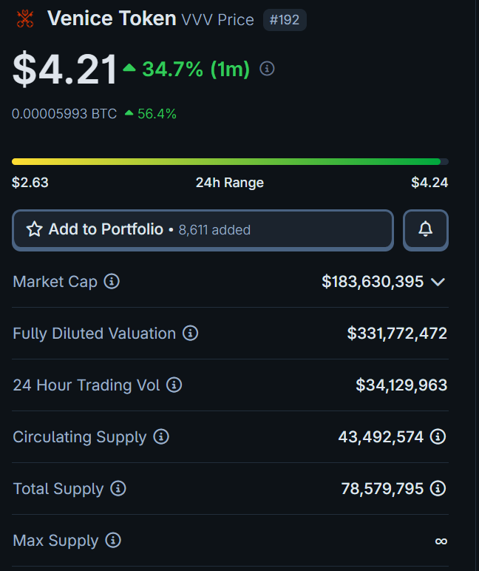Show info tooltip for Fully Diluted Valuation

pyautogui.click(x=191, y=333)
